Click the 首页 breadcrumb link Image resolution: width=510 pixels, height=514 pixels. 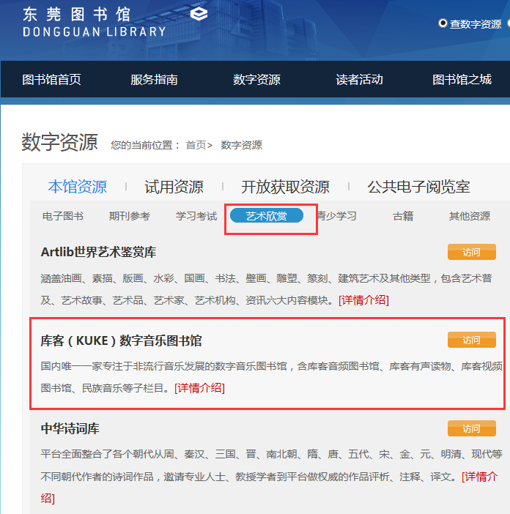[x=195, y=145]
